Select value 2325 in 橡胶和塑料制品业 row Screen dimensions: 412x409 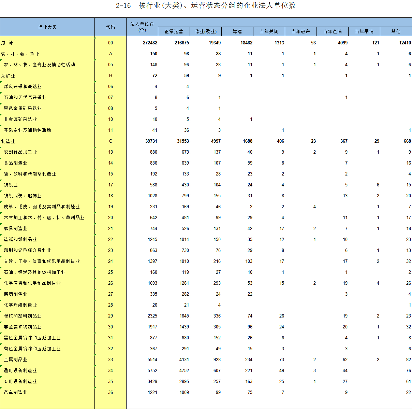(x=152, y=316)
